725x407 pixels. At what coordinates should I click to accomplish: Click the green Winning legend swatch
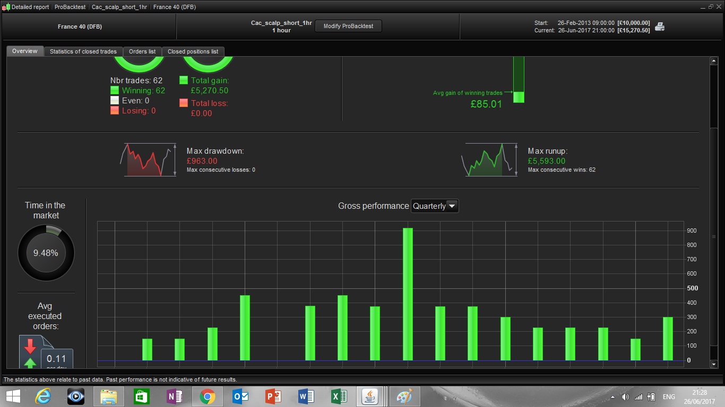pos(115,90)
